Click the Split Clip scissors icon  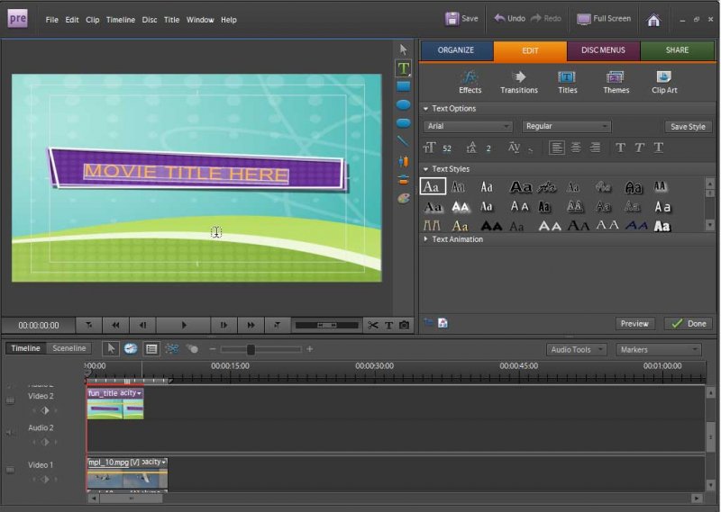click(x=373, y=325)
